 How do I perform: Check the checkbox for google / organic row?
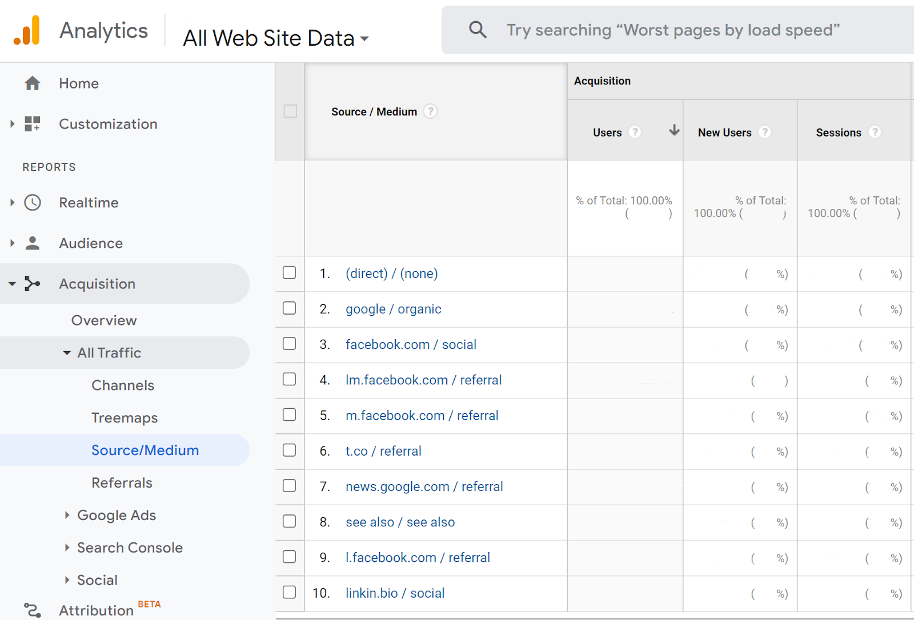290,309
